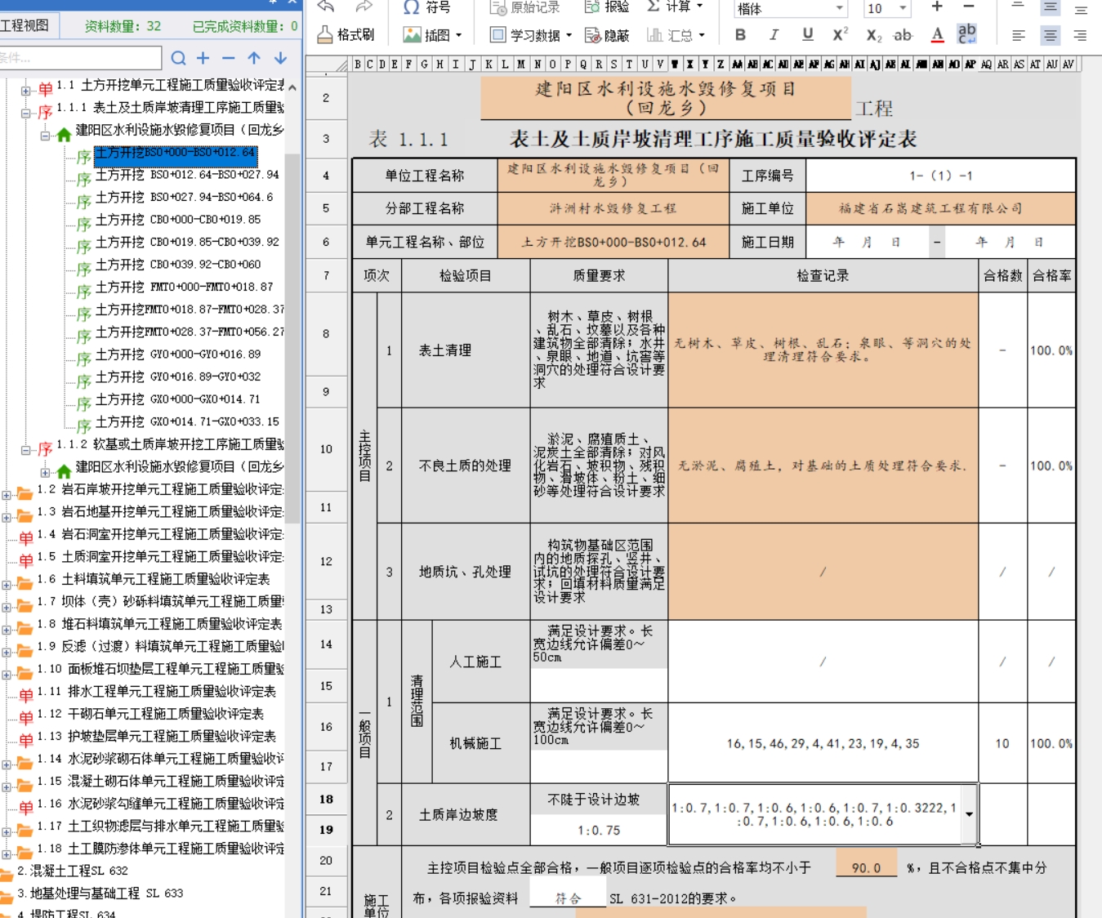Viewport: 1102px width, 918px height.
Task: Open the 楷体 font name dropdown
Action: (840, 8)
